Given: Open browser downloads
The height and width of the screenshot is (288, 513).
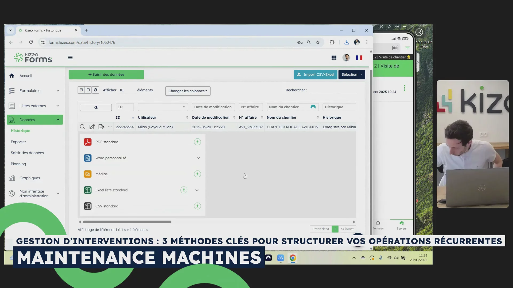Looking at the screenshot, I should coord(347,42).
